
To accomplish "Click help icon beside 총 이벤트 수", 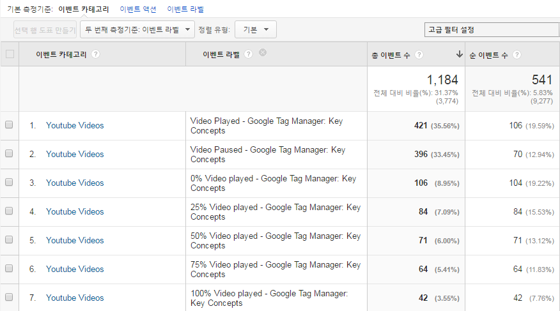I will coord(419,54).
